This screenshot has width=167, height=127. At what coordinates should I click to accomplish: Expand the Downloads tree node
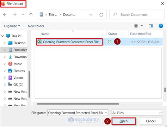(x=5, y=57)
